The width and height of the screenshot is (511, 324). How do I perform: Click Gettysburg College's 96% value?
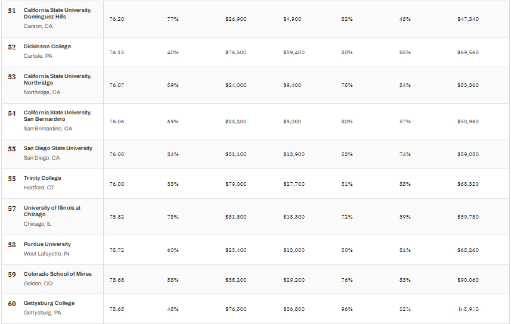coord(347,309)
